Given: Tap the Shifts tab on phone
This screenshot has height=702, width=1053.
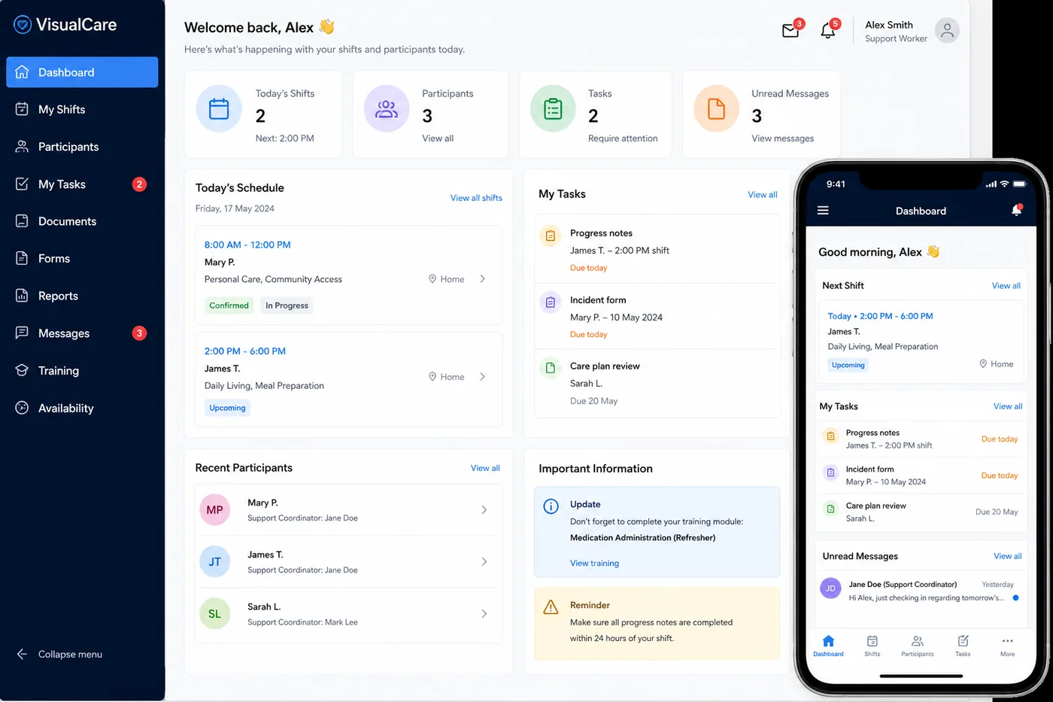Looking at the screenshot, I should tap(872, 646).
